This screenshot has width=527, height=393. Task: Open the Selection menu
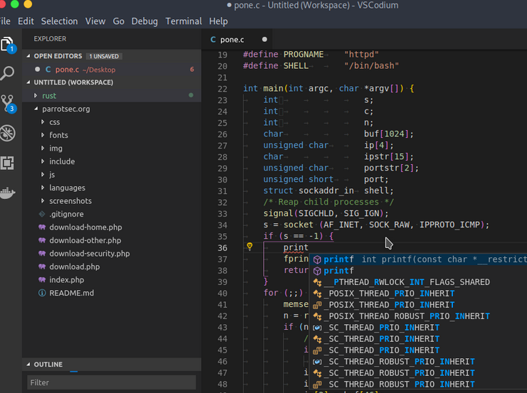59,21
